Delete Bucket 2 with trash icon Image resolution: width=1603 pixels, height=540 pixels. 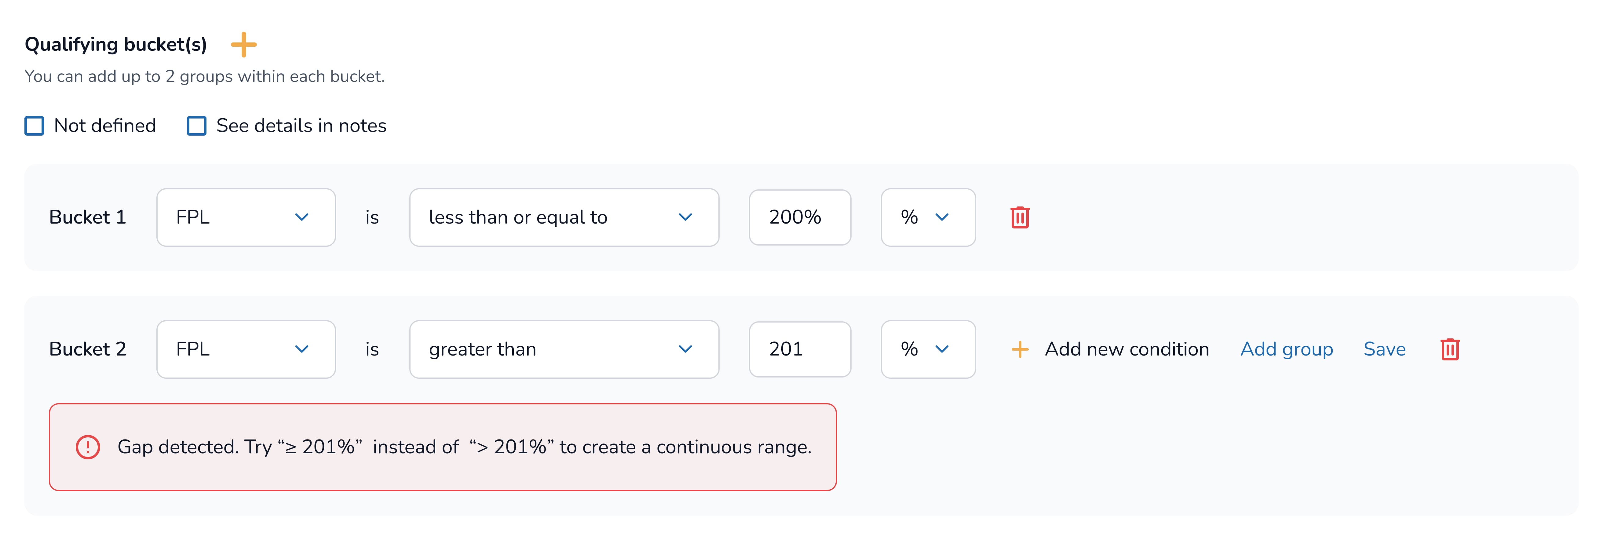coord(1449,349)
